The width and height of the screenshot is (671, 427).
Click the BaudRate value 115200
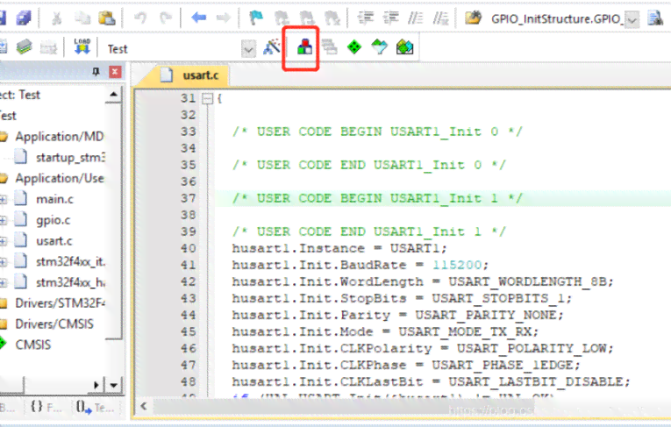pyautogui.click(x=457, y=266)
